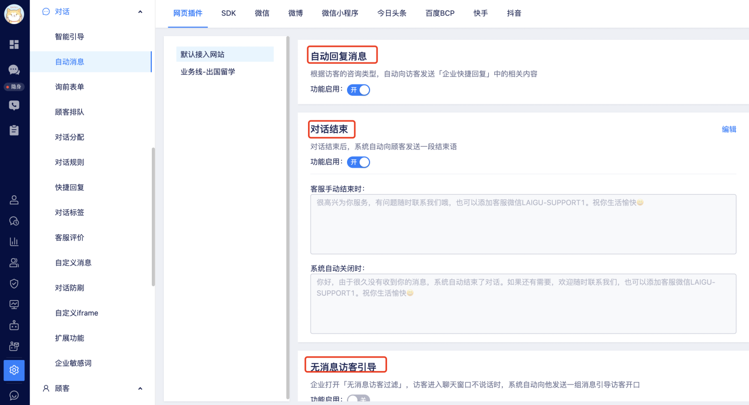Switch to the 微博 tab
This screenshot has height=405, width=749.
(x=296, y=13)
